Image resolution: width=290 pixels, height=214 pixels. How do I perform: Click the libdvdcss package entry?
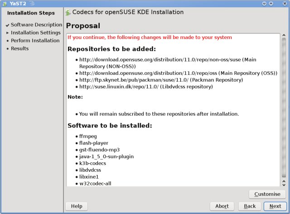[90, 170]
